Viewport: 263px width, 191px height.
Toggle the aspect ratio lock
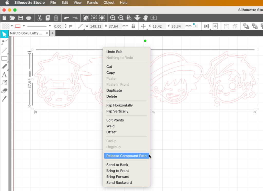133,26
